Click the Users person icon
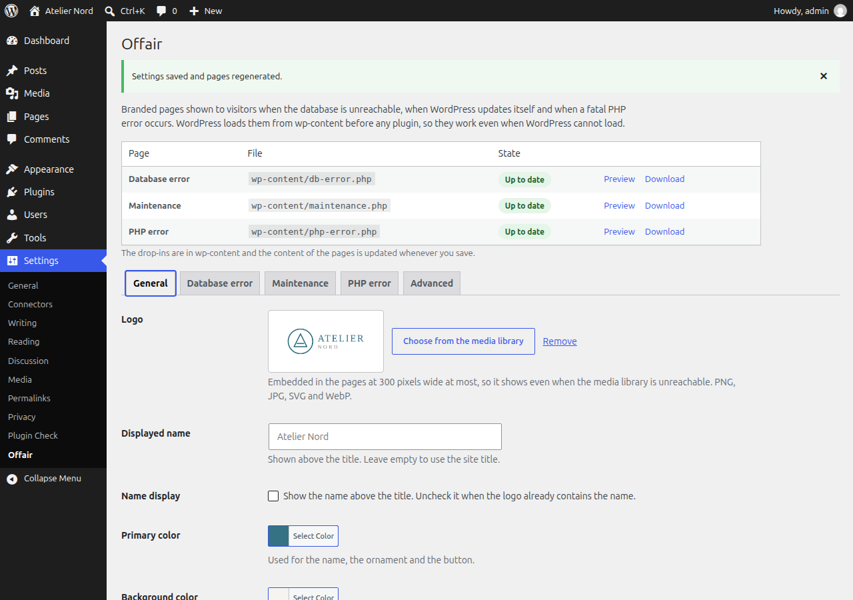Image resolution: width=853 pixels, height=600 pixels. click(12, 215)
